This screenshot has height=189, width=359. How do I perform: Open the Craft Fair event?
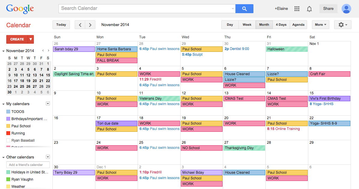tap(329, 74)
